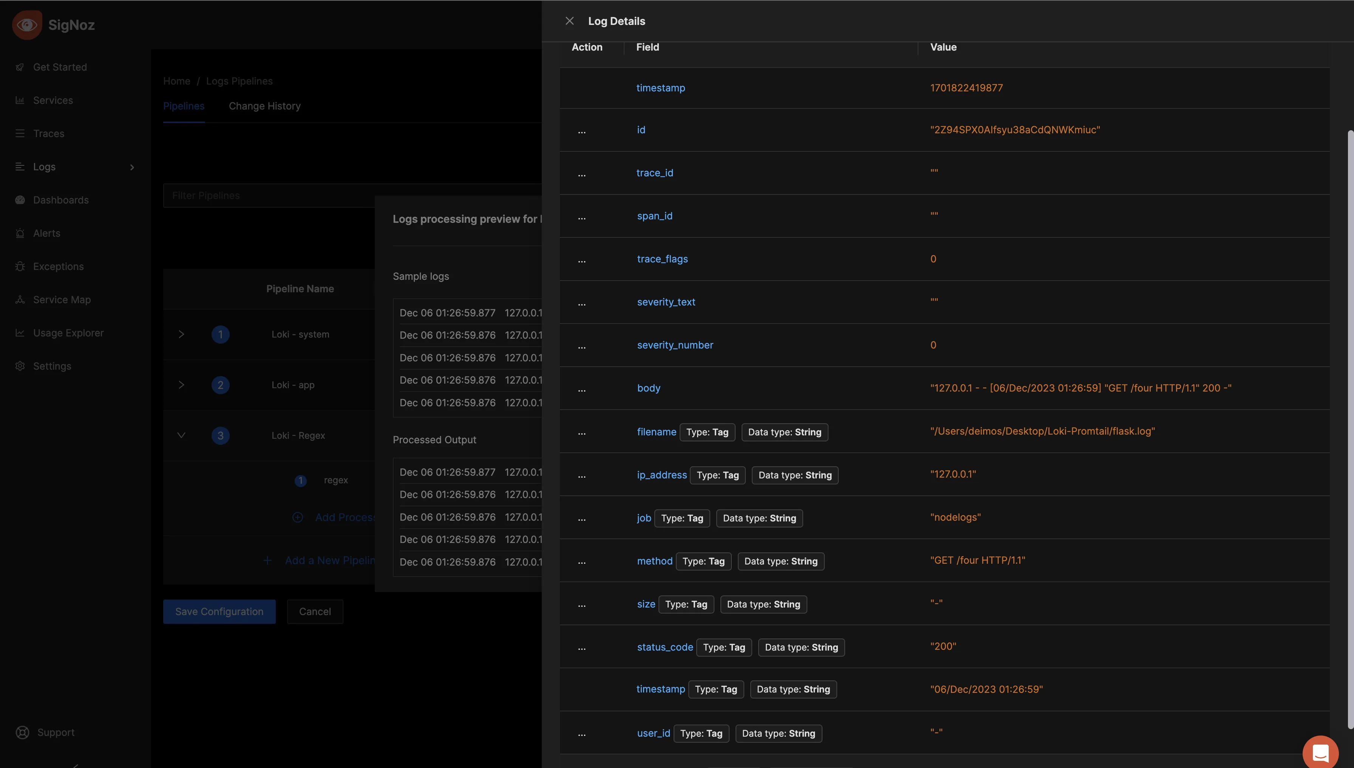Screen dimensions: 1354x768
Task: Open the Traces sidebar item
Action: point(48,133)
